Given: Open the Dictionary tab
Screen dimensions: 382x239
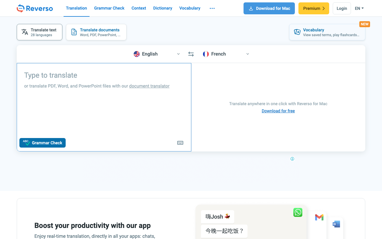Looking at the screenshot, I should (163, 8).
